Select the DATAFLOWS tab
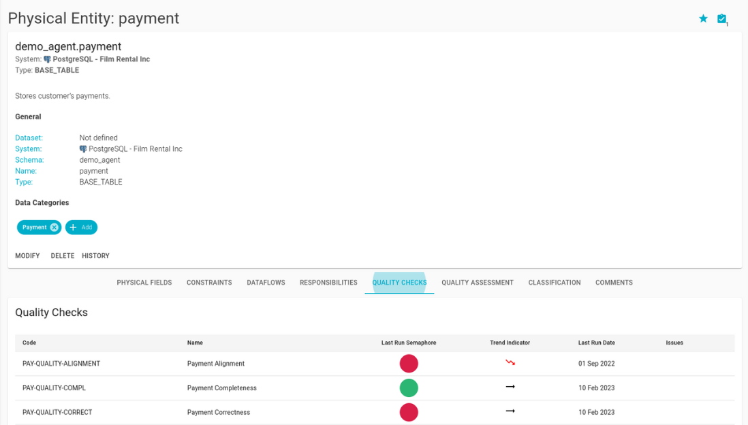This screenshot has height=425, width=748. click(x=266, y=283)
